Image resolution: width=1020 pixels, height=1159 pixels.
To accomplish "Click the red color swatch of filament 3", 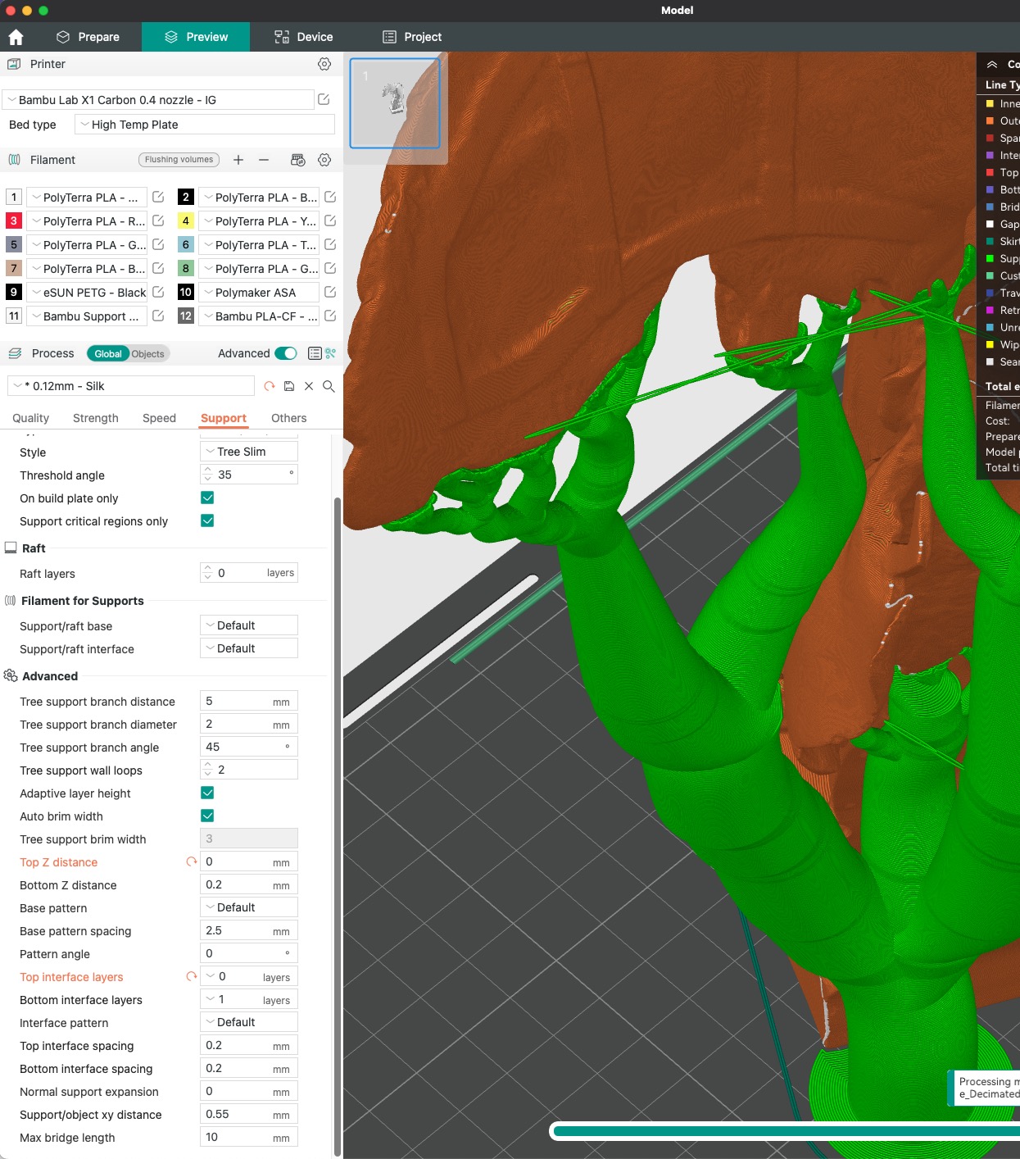I will (x=13, y=220).
